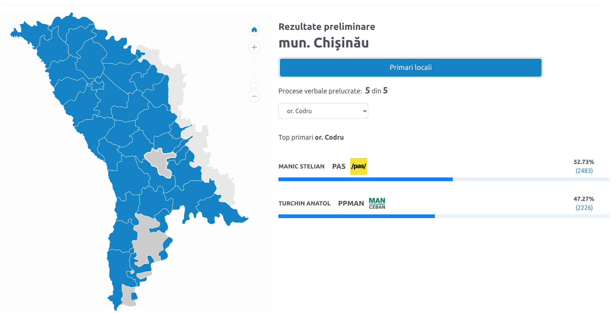616x313 pixels.
Task: Click candidate name TURCHIN ANATOL
Action: [304, 204]
